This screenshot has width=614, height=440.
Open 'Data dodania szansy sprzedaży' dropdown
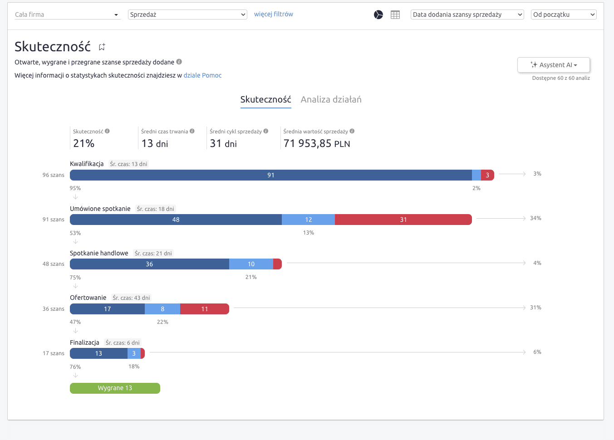click(467, 15)
